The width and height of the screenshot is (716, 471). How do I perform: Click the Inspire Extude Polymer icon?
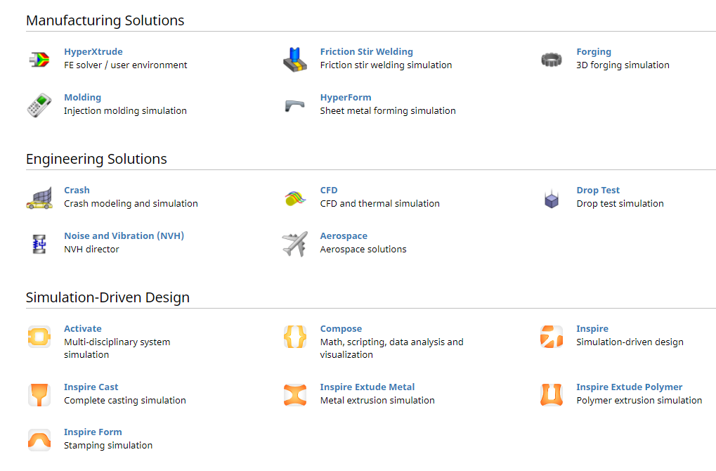pos(551,394)
